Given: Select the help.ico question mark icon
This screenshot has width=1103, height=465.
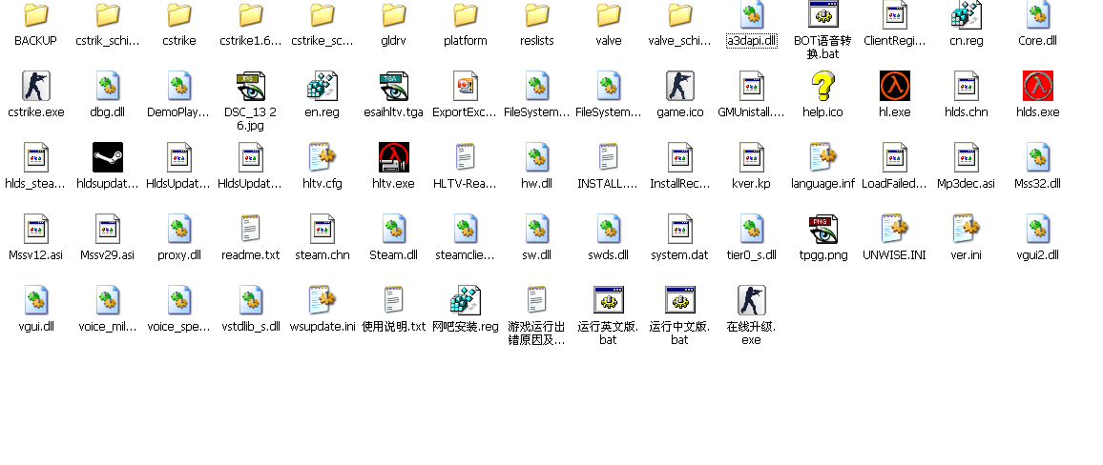Looking at the screenshot, I should pos(822,86).
